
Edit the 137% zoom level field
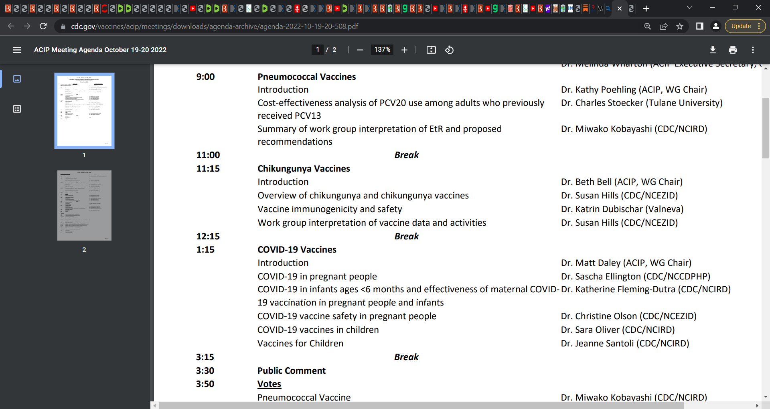[x=382, y=50]
